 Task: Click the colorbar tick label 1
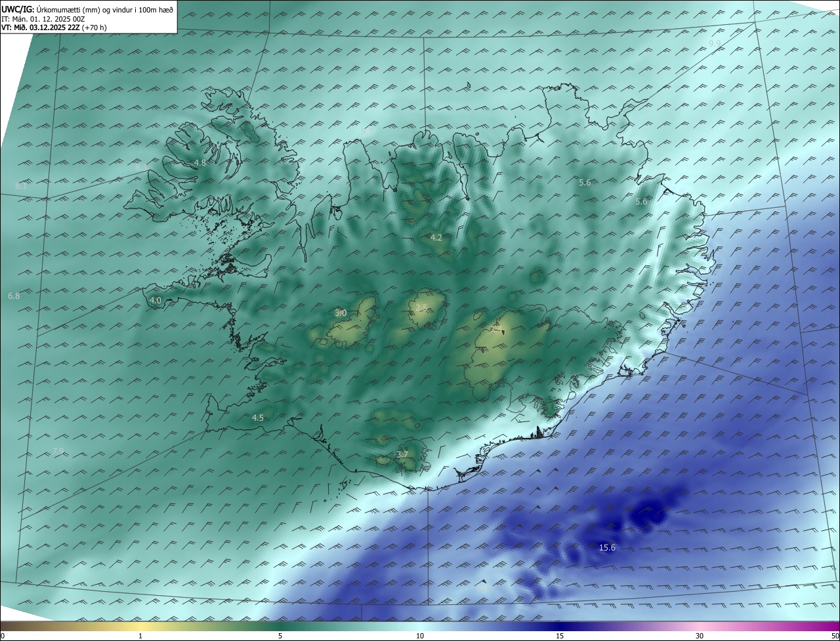tap(140, 636)
